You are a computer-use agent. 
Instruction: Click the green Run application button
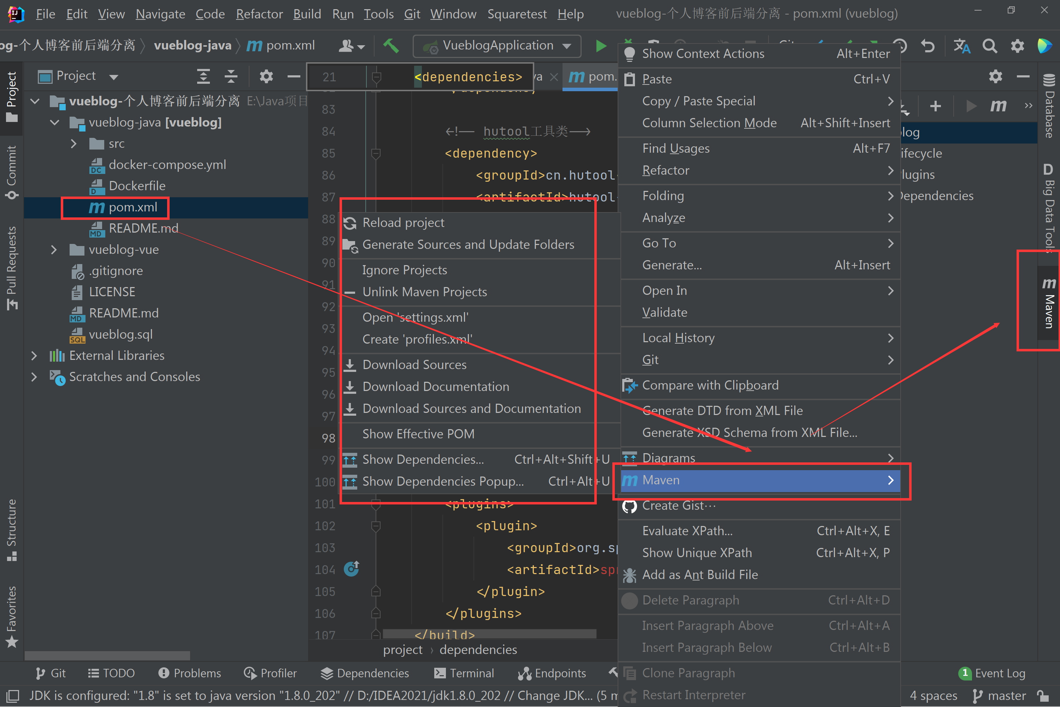600,46
